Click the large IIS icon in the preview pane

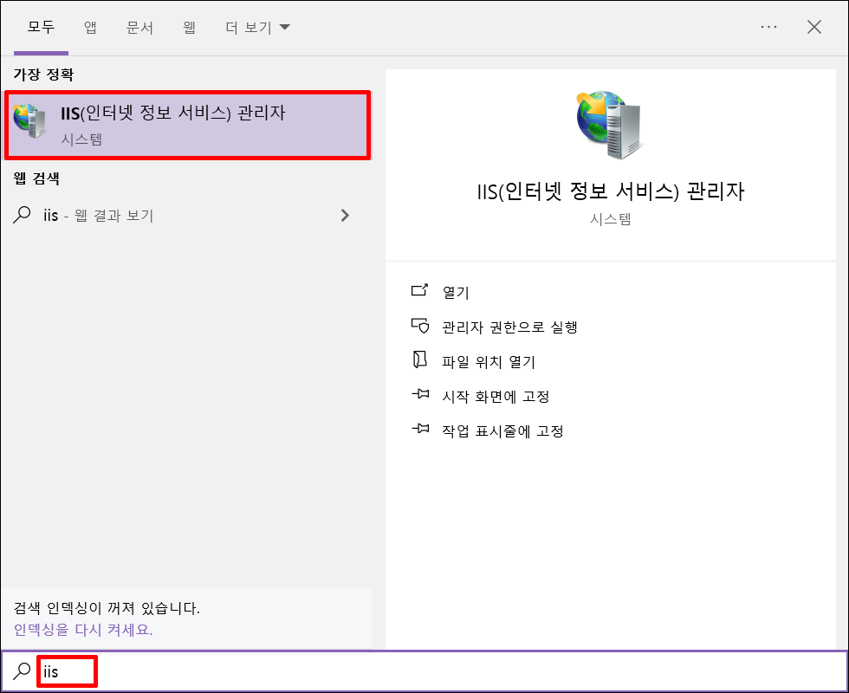pos(610,125)
